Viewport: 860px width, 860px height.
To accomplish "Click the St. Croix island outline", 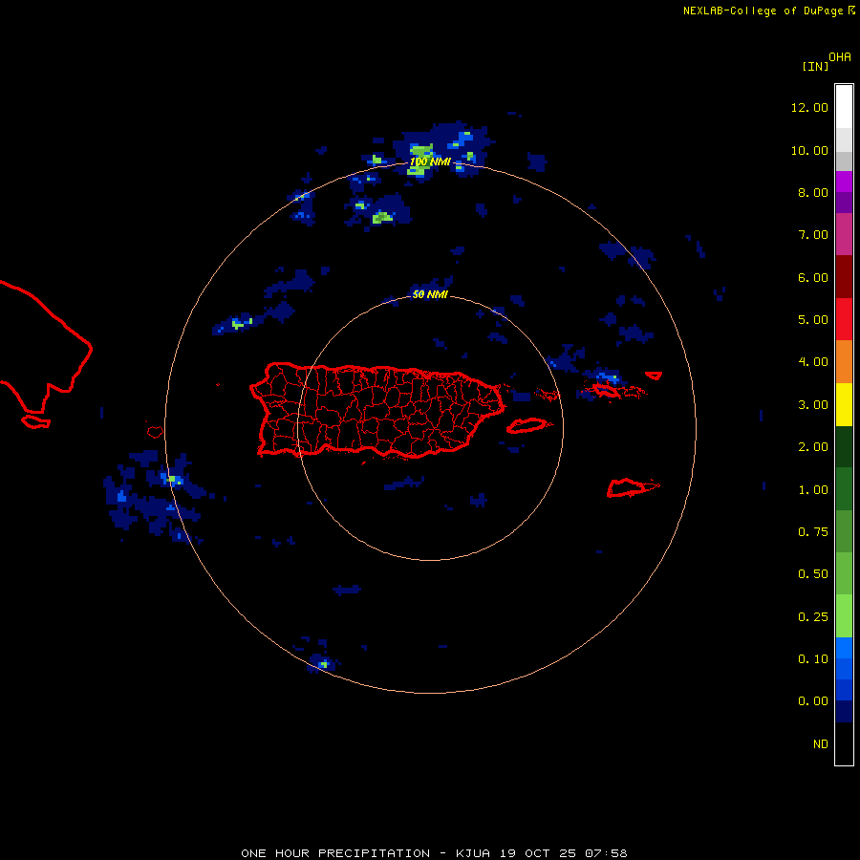I will point(633,487).
